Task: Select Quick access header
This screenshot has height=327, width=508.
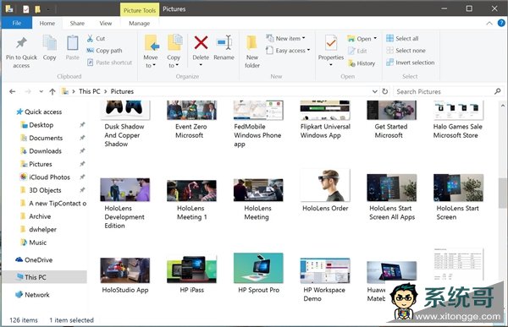Action: tap(39, 112)
